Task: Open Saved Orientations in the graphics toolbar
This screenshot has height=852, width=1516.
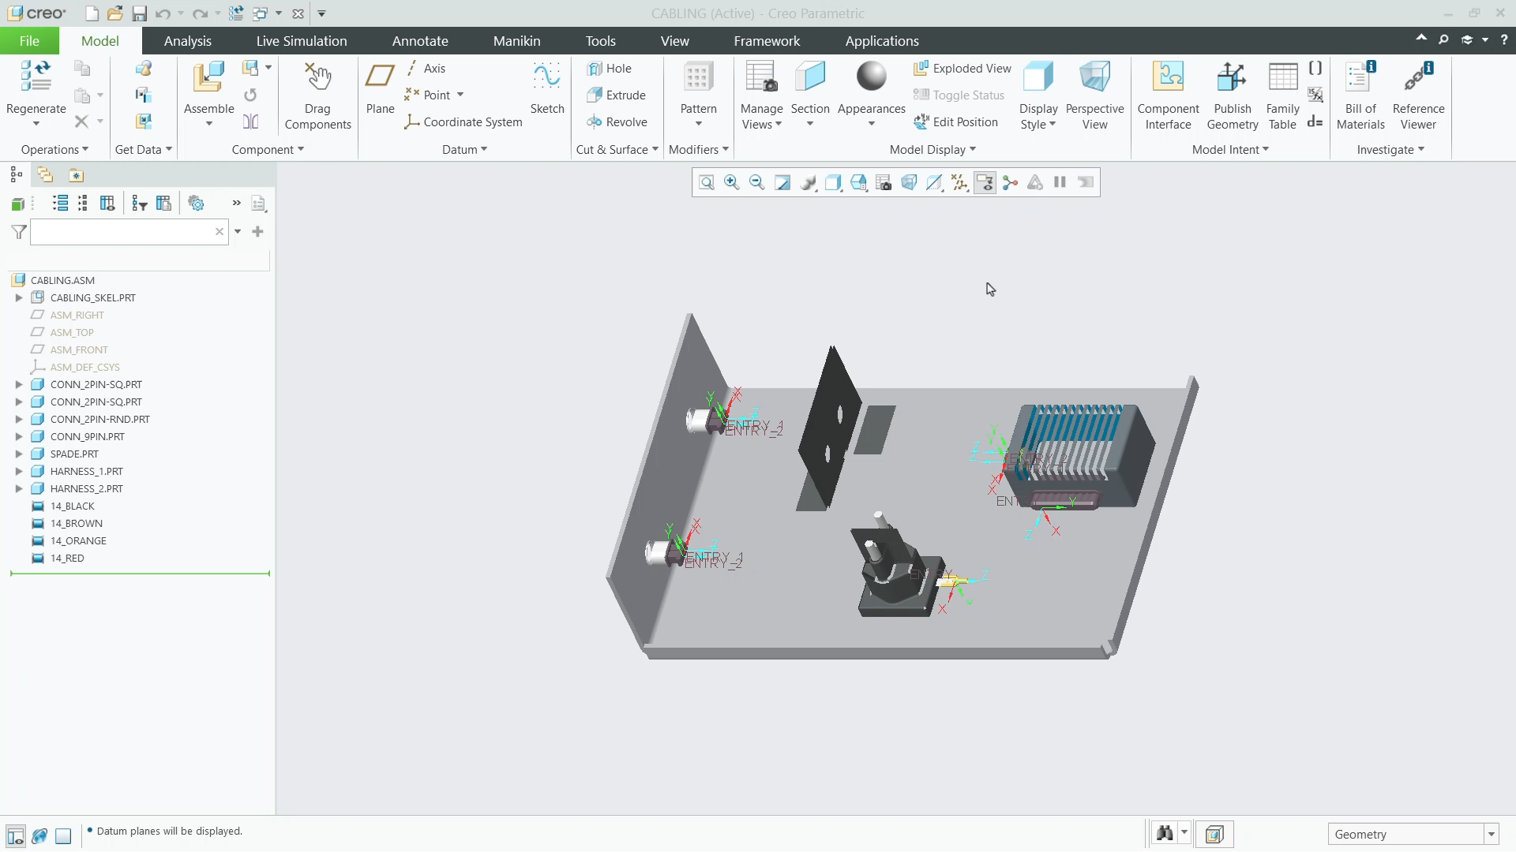Action: [x=858, y=183]
